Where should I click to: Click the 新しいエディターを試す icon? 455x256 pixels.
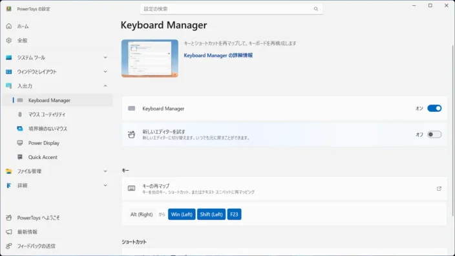click(x=131, y=134)
